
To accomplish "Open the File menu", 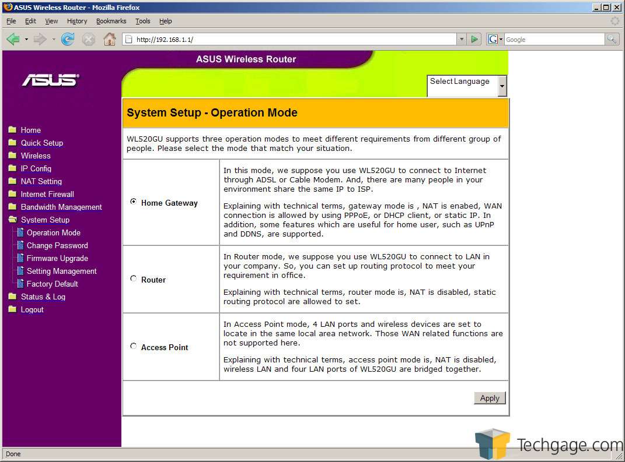I will pos(11,21).
